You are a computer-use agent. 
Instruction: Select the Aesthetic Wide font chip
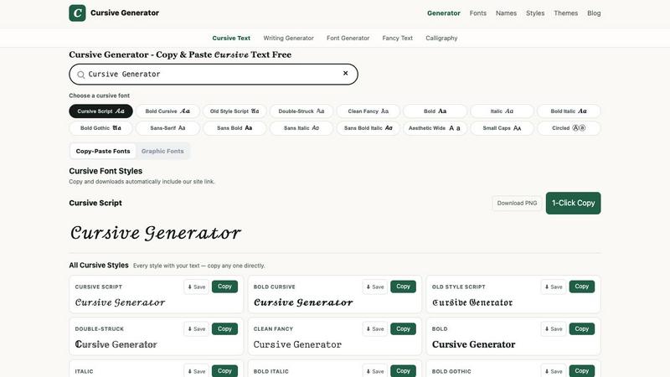point(435,128)
